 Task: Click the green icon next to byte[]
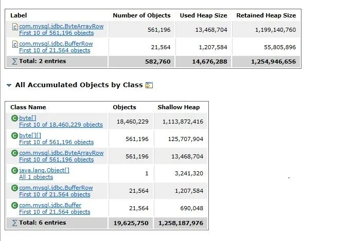(15, 118)
